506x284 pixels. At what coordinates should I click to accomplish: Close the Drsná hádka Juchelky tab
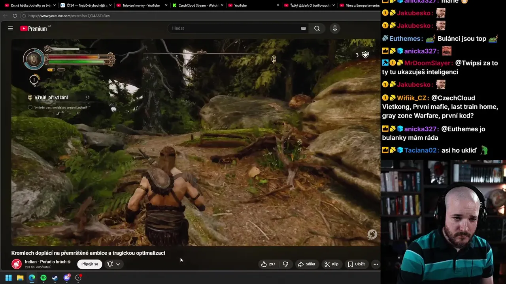(54, 6)
